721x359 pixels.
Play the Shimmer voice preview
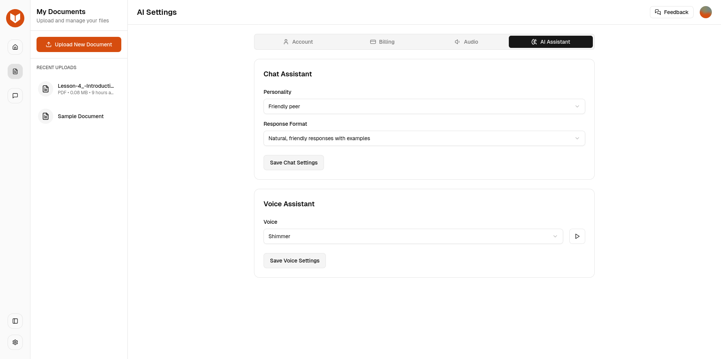[x=577, y=236]
